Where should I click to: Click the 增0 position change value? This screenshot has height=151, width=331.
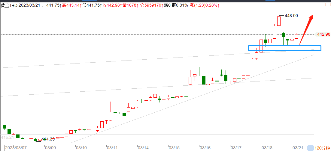[167, 5]
